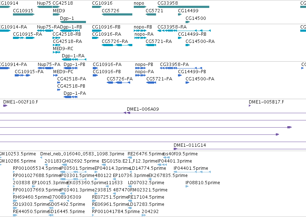Click the RP001027688.5prime EST label
Screen dimensions: 306x217
click(x=37, y=176)
